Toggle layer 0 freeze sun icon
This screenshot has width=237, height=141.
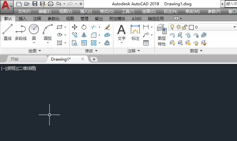coord(178,27)
